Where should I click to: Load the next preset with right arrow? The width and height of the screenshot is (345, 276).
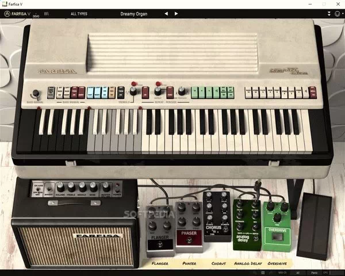[175, 13]
